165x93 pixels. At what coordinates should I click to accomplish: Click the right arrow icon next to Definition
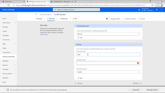pyautogui.click(x=141, y=83)
